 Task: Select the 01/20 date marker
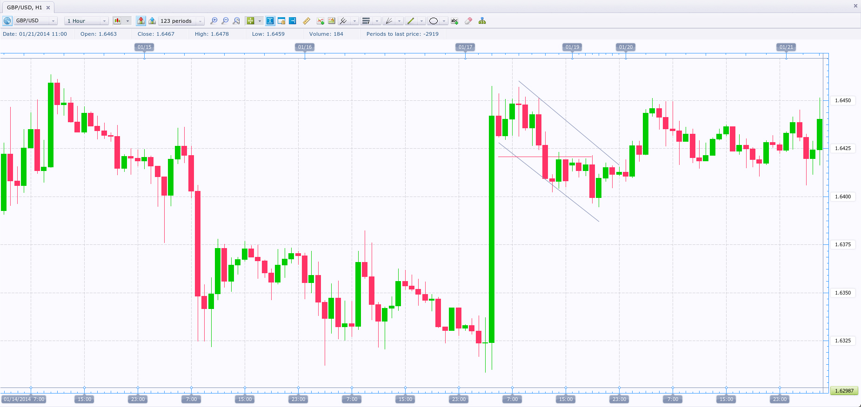coord(626,47)
